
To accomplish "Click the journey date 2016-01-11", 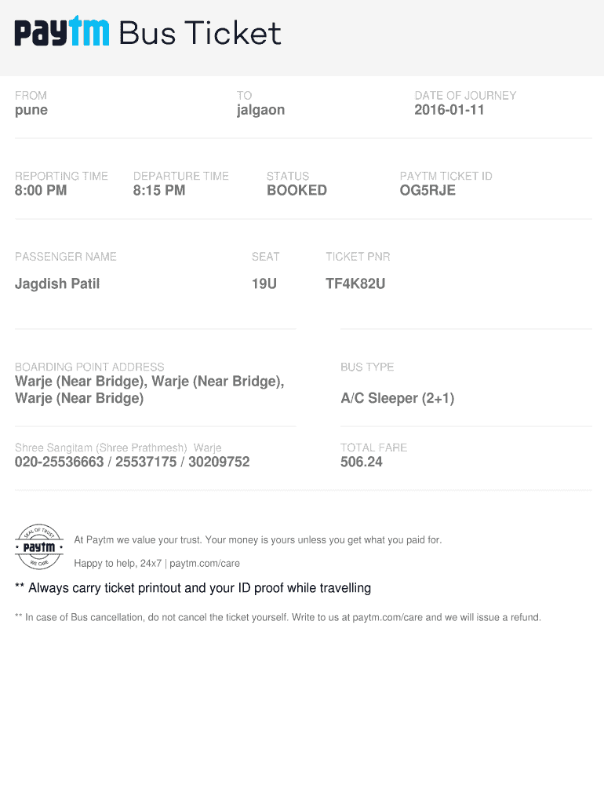I will [449, 110].
